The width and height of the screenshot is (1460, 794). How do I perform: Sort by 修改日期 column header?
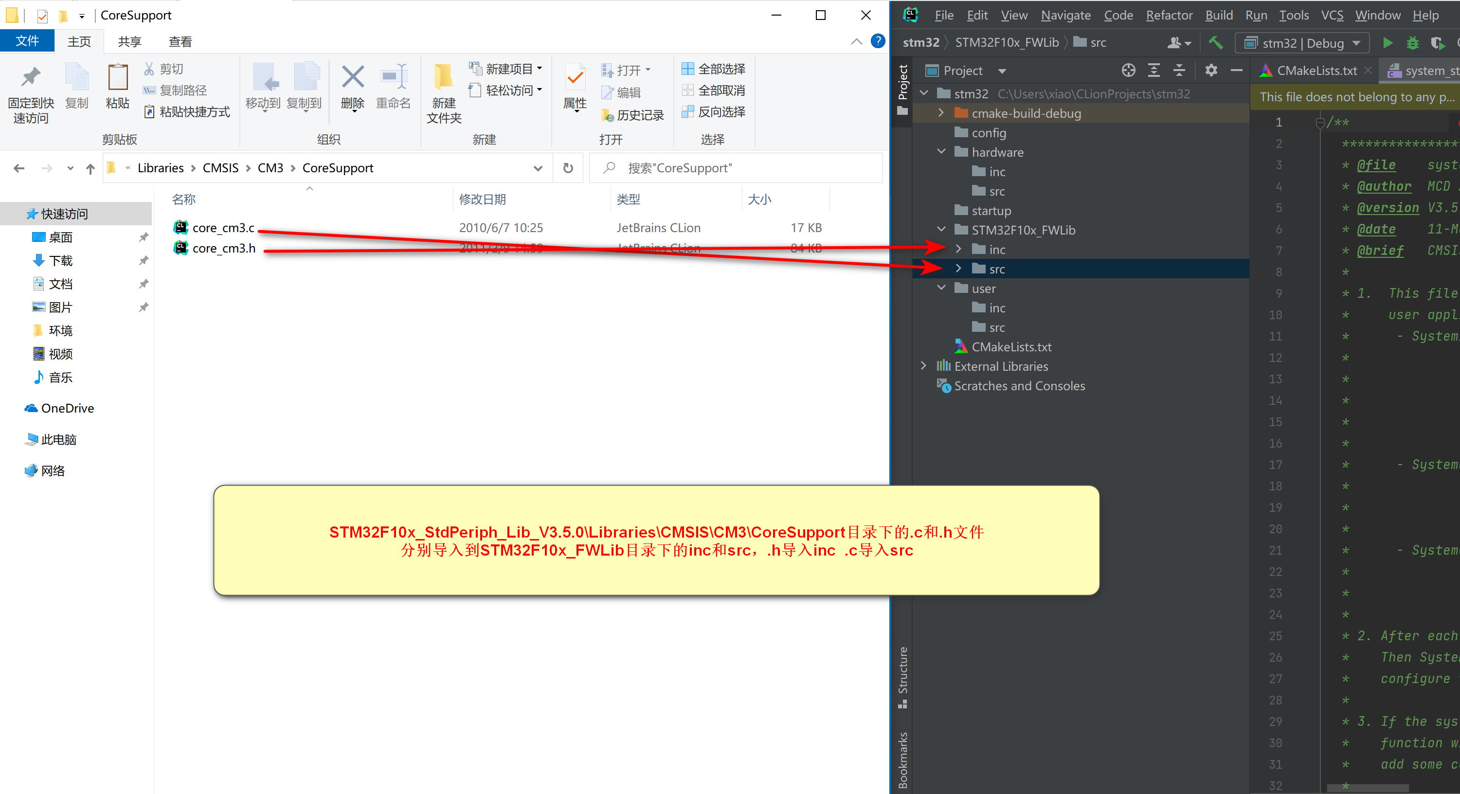[482, 199]
